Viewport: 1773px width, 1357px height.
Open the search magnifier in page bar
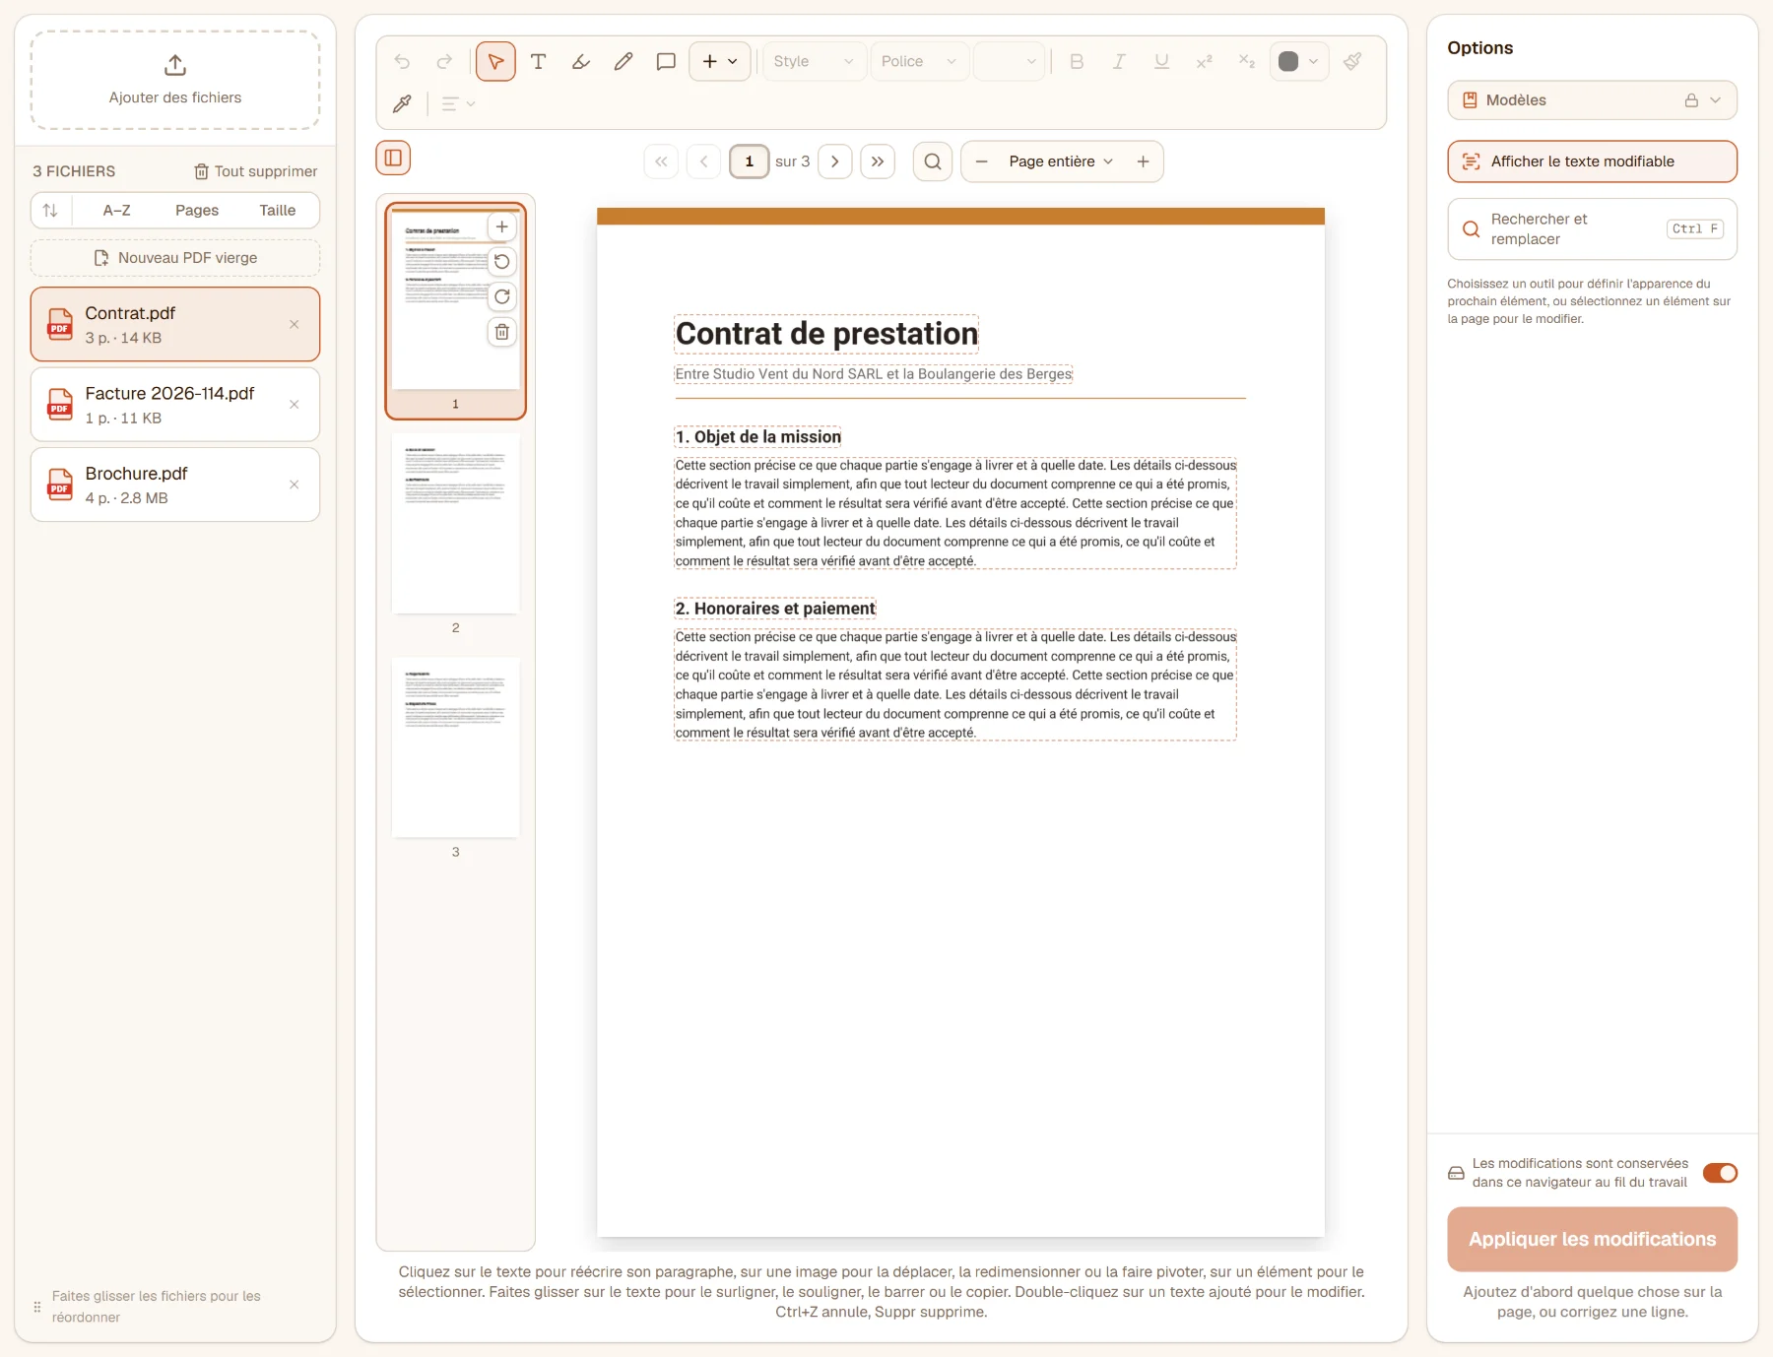click(933, 162)
